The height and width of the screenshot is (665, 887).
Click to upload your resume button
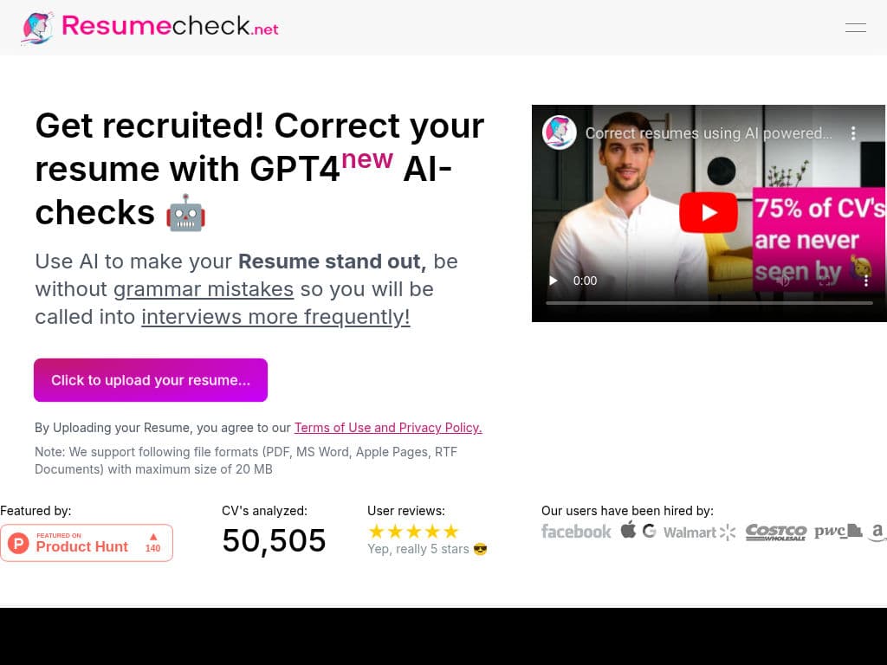pos(151,380)
